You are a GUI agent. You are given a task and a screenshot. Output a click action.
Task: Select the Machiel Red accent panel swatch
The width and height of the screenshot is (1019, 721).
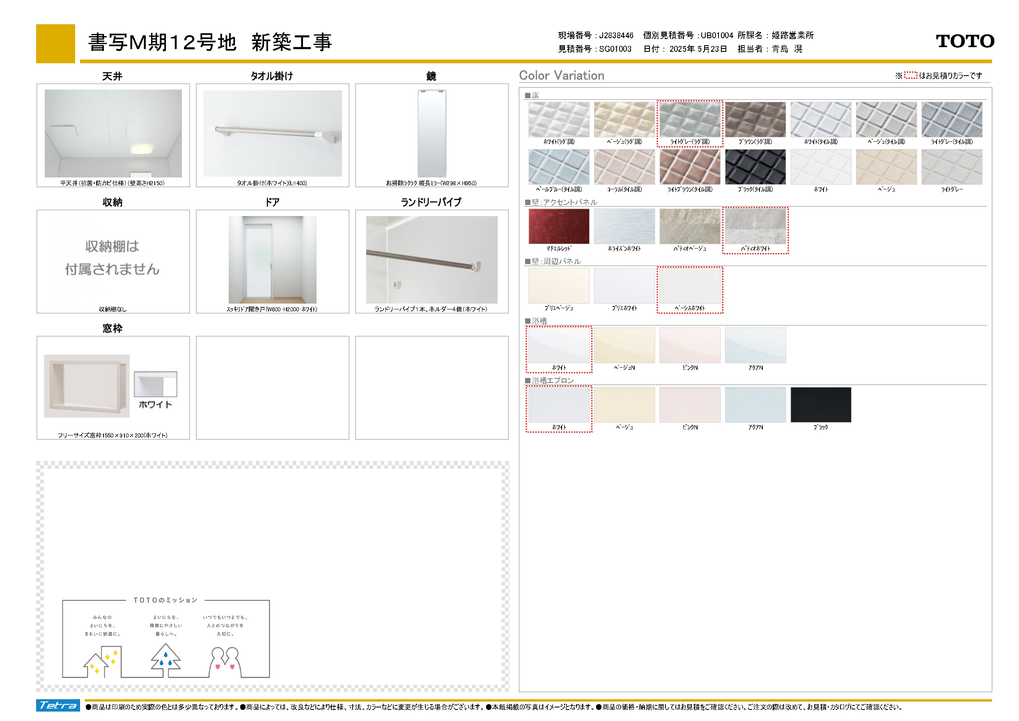pyautogui.click(x=559, y=226)
